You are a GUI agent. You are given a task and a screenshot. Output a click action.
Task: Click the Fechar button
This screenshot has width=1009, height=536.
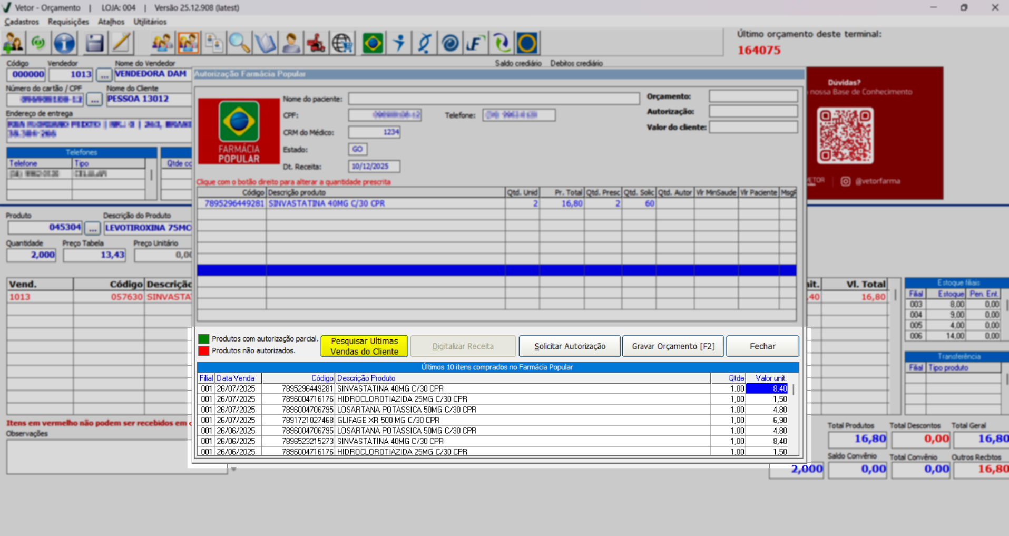click(762, 346)
